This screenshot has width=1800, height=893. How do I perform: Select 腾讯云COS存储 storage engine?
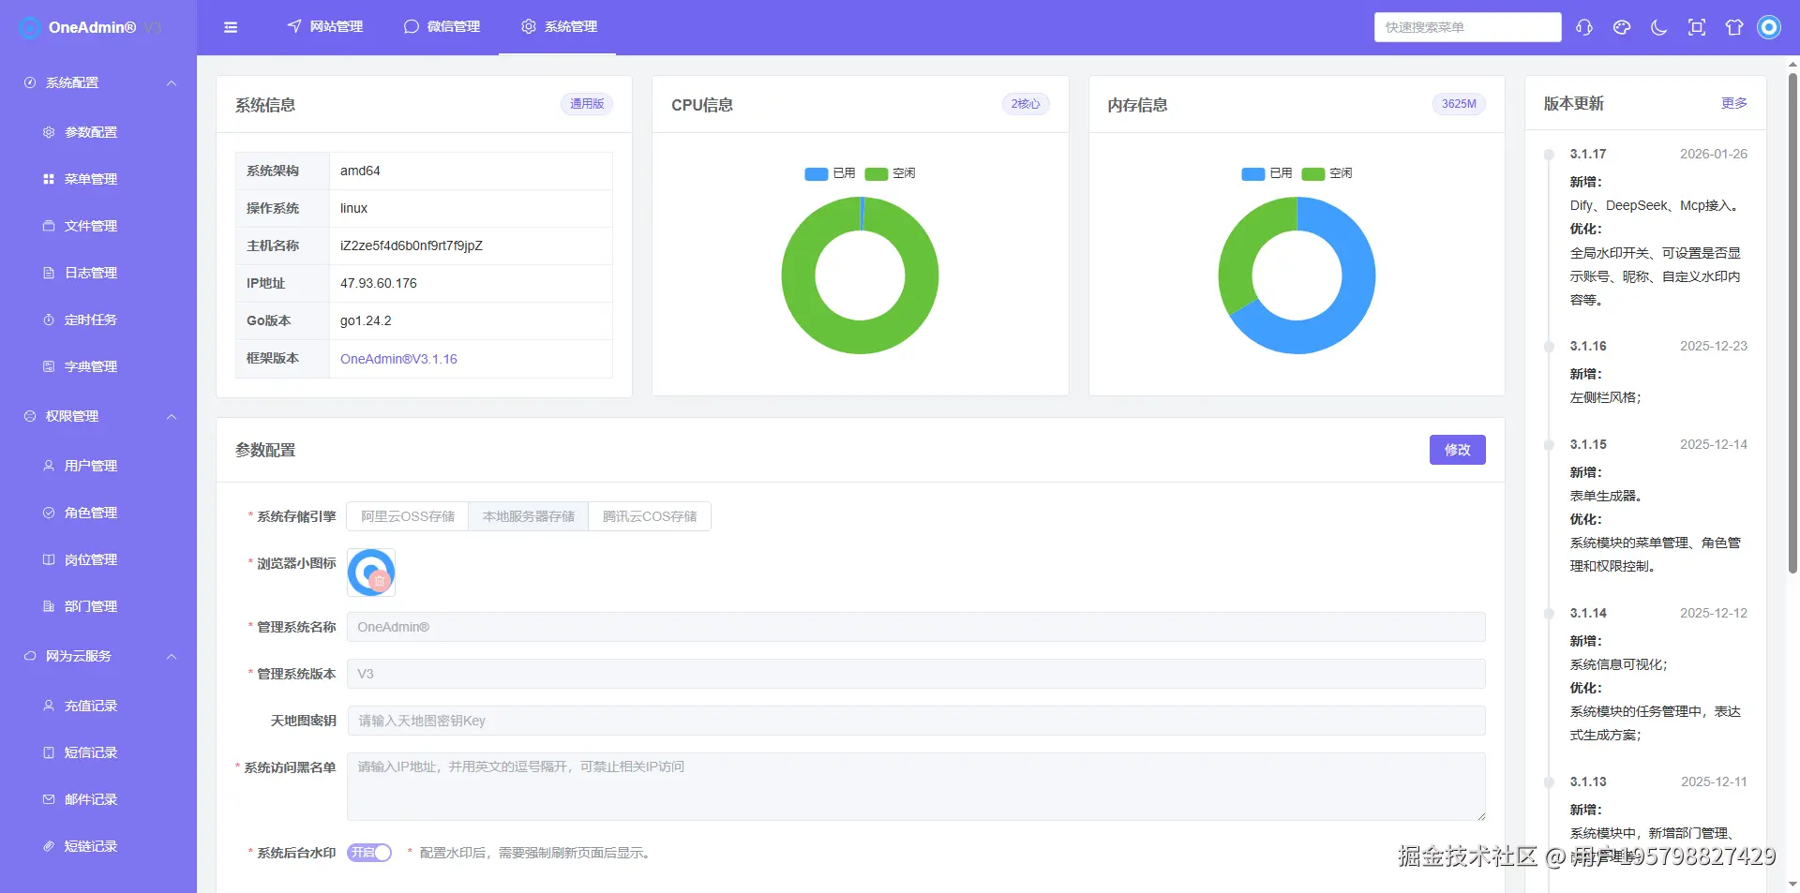[x=649, y=515]
